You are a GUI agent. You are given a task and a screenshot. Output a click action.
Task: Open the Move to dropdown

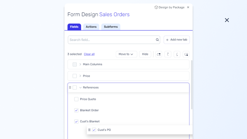[x=126, y=54]
